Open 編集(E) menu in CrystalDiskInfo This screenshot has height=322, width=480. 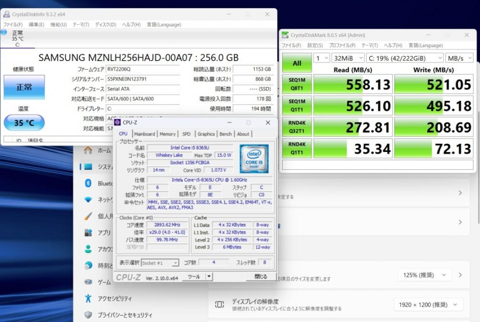click(36, 25)
